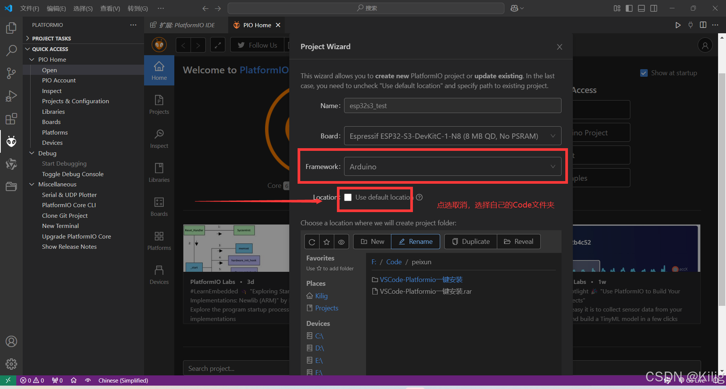Check the Use default location checkbox
Viewport: 726px width, 389px height.
(x=348, y=197)
